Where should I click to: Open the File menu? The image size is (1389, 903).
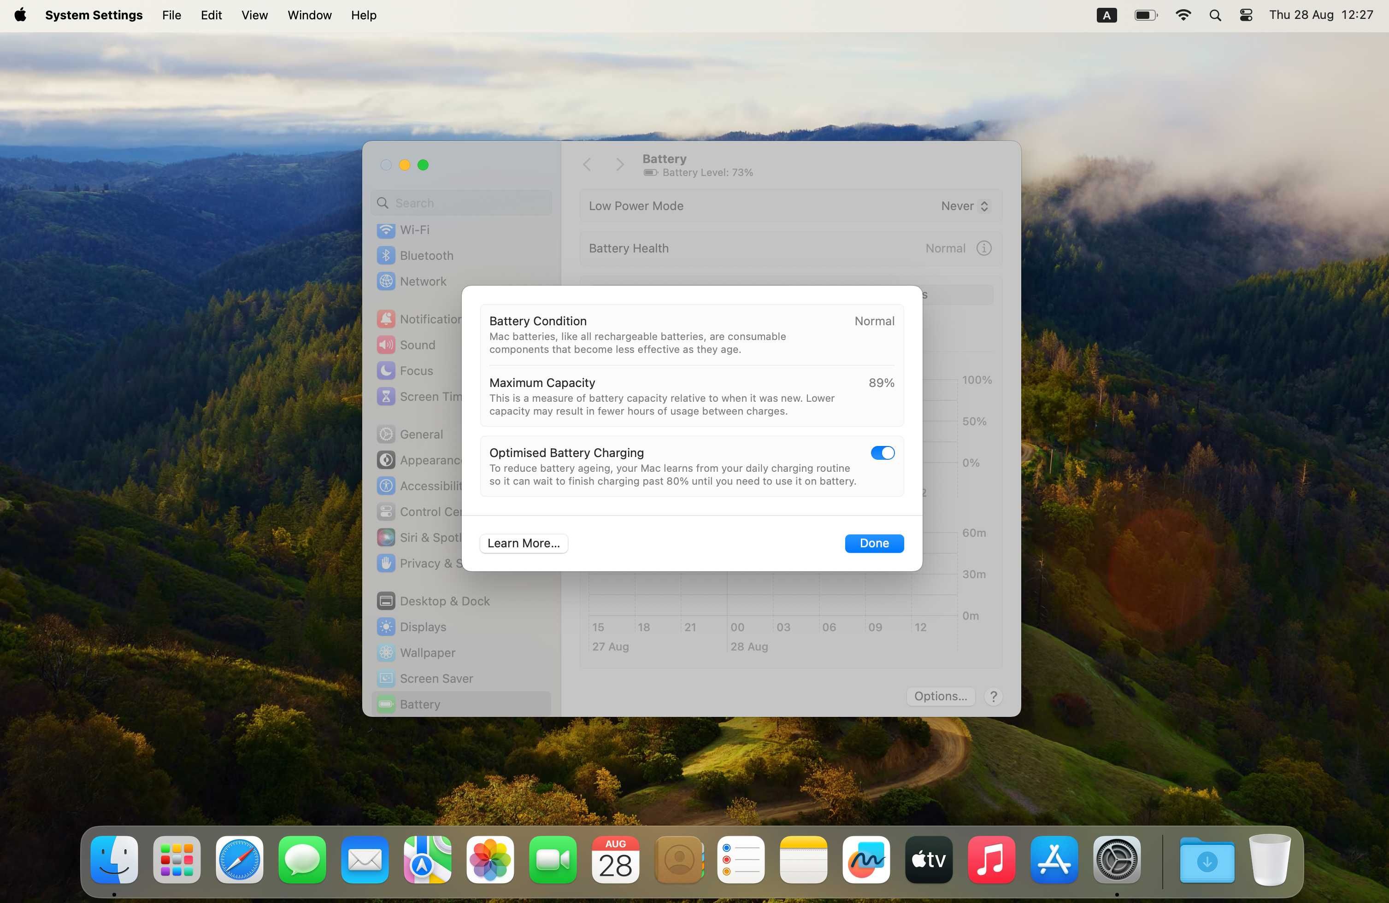[x=171, y=15]
